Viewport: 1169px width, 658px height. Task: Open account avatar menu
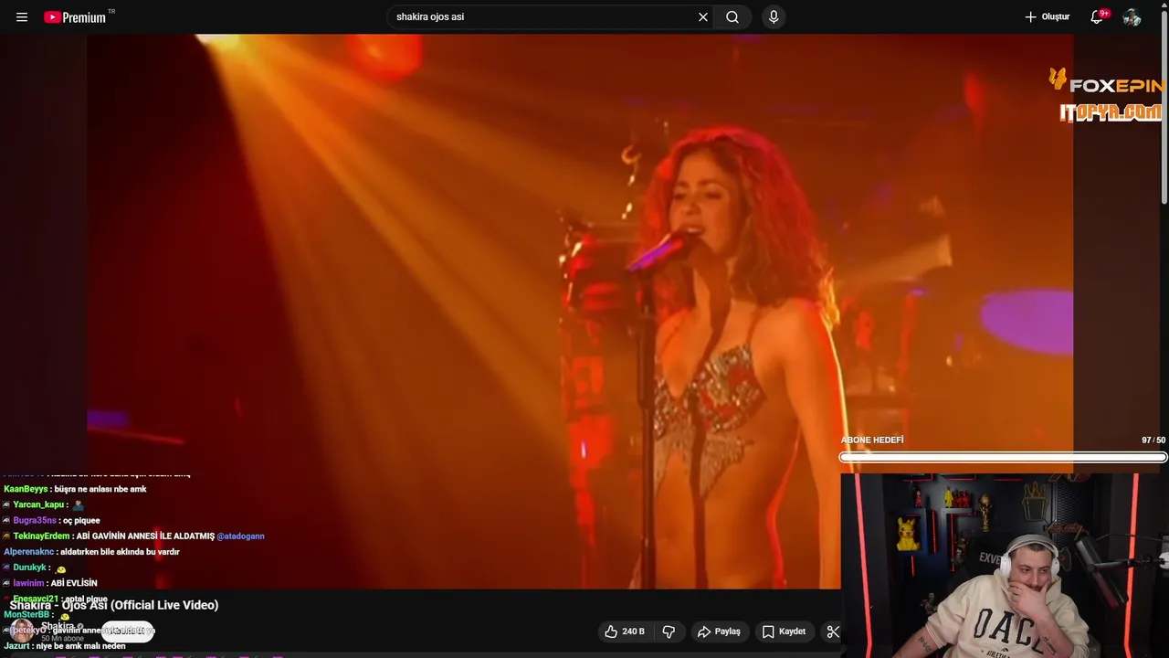[1132, 16]
